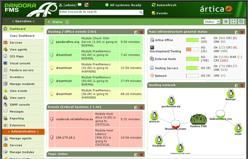Open the Status select dropdown at top right

[x=212, y=22]
